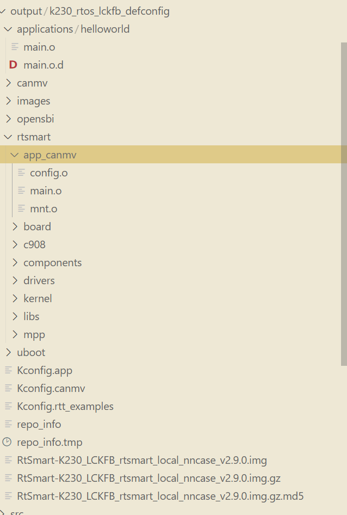Expand the mpp folder

point(15,335)
